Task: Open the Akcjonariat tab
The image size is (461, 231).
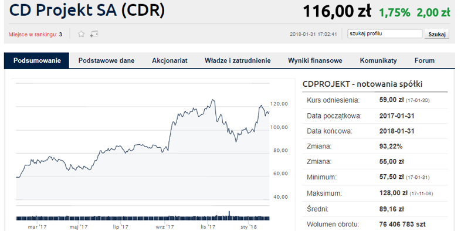Action: click(170, 60)
